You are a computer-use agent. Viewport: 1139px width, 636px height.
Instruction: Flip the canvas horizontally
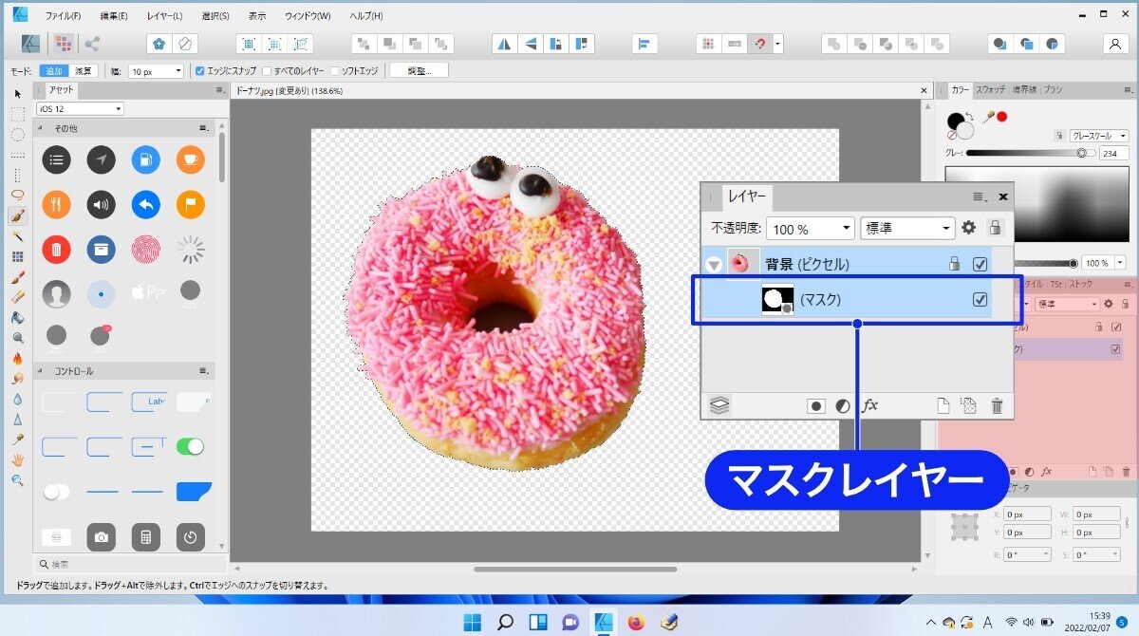507,42
